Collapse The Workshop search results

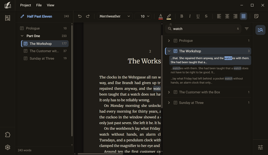click(x=169, y=51)
